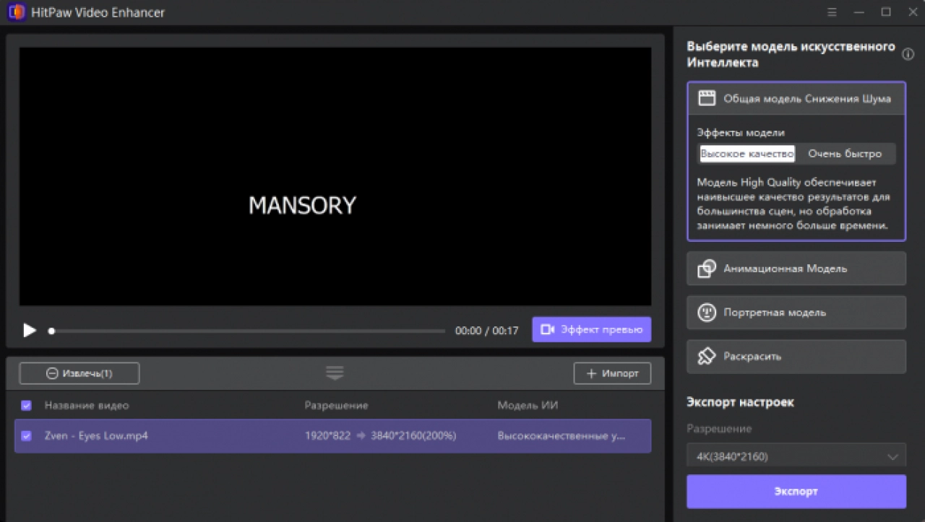Image resolution: width=925 pixels, height=522 pixels.
Task: Click the Модель ИИ column header
Action: (527, 406)
